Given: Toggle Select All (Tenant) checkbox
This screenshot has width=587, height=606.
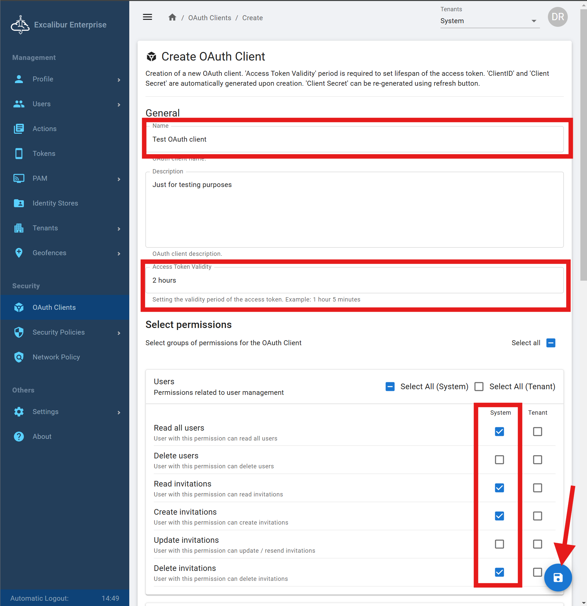Looking at the screenshot, I should click(x=479, y=387).
